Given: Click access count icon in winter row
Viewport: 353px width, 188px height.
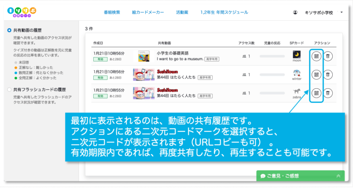Looking at the screenshot, I should [244, 74].
